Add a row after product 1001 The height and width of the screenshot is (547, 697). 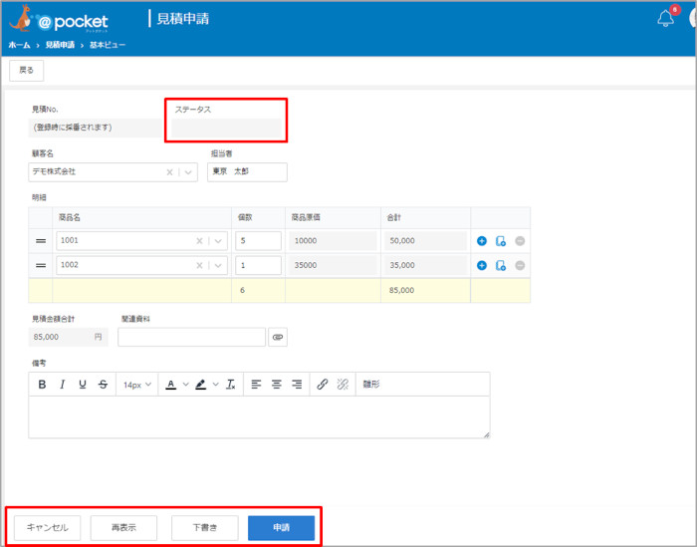[481, 240]
